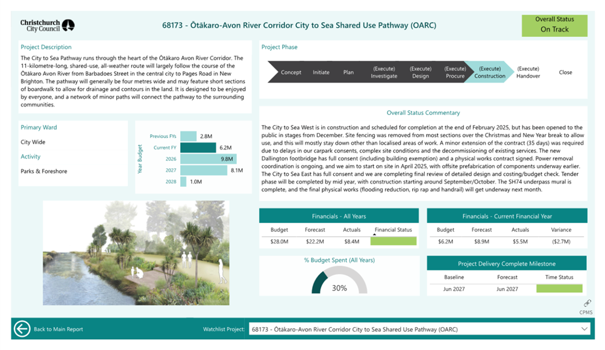Click the 2026 budget bar
Viewport: 605px width, 350px height.
click(208, 159)
